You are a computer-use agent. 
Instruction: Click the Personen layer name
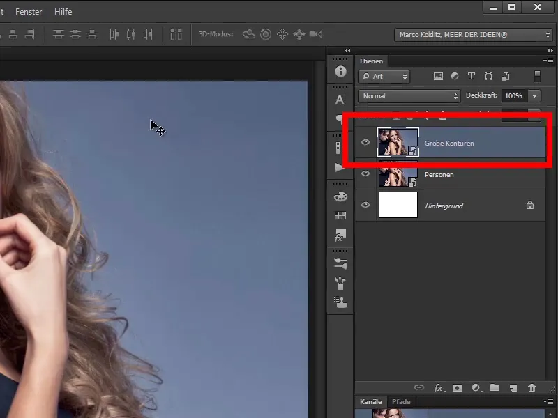click(439, 175)
